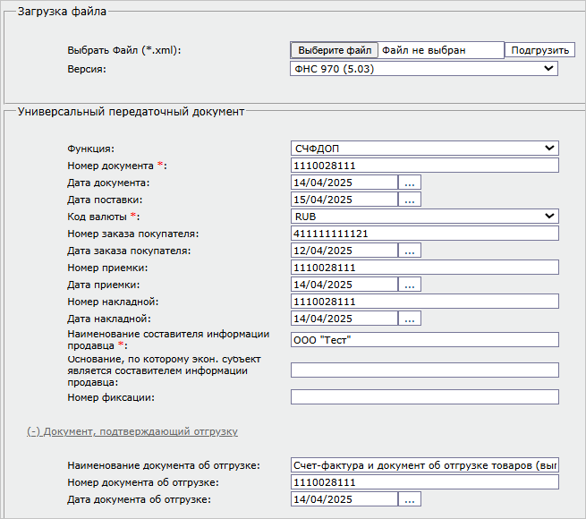Collapse 'Документ, подтверждающий отгрузку' section link
Screen dimensions: 586x519
coord(131,431)
